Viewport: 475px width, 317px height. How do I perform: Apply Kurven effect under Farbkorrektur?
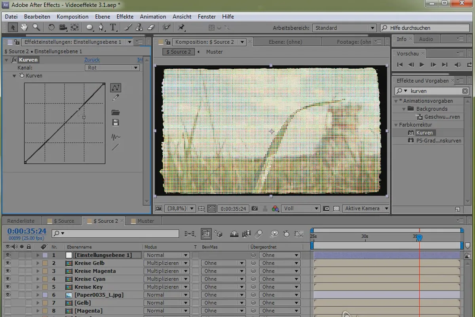[424, 133]
